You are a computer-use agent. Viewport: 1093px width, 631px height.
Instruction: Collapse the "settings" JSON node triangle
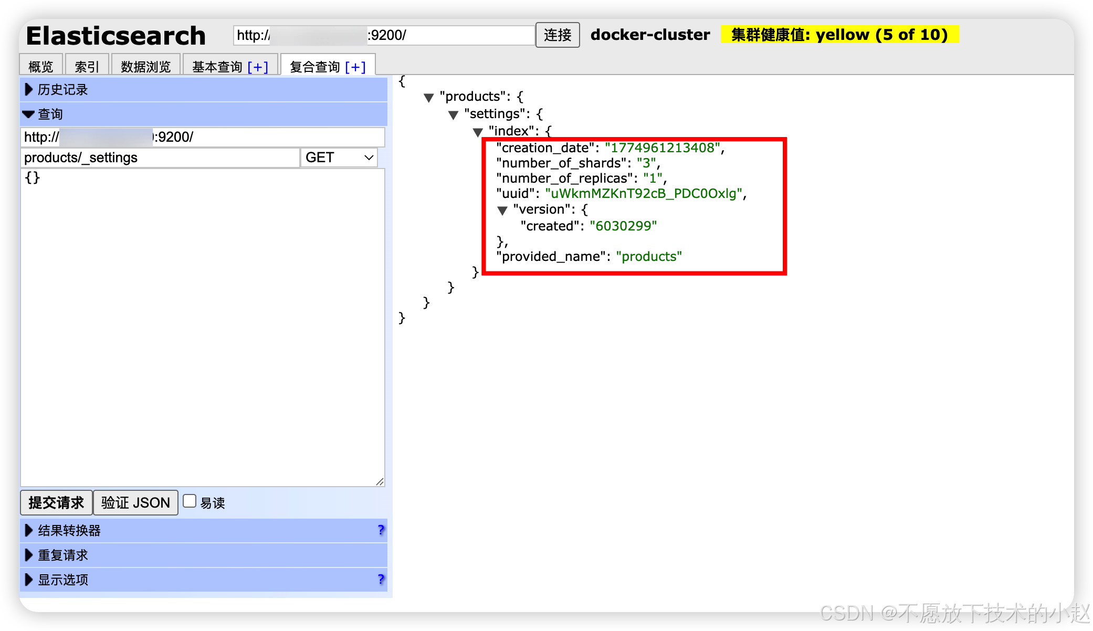click(x=453, y=115)
